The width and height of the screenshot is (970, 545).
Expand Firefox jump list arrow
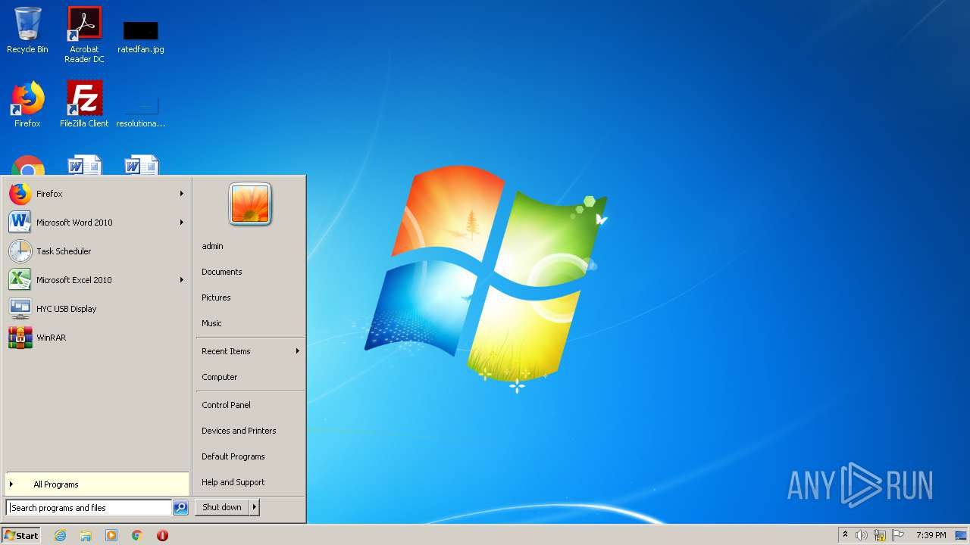pyautogui.click(x=182, y=194)
